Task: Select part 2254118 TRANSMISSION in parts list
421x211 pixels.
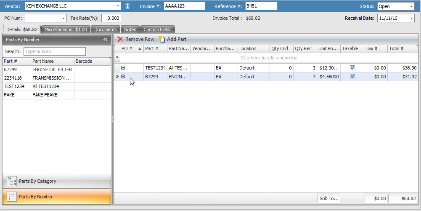Action: tap(57, 78)
